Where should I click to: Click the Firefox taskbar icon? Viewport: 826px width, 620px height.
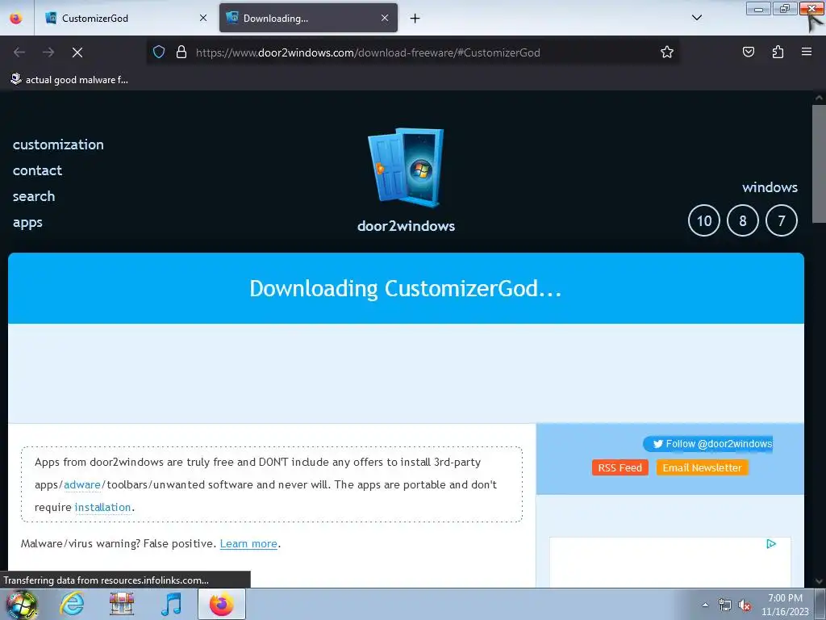[222, 604]
